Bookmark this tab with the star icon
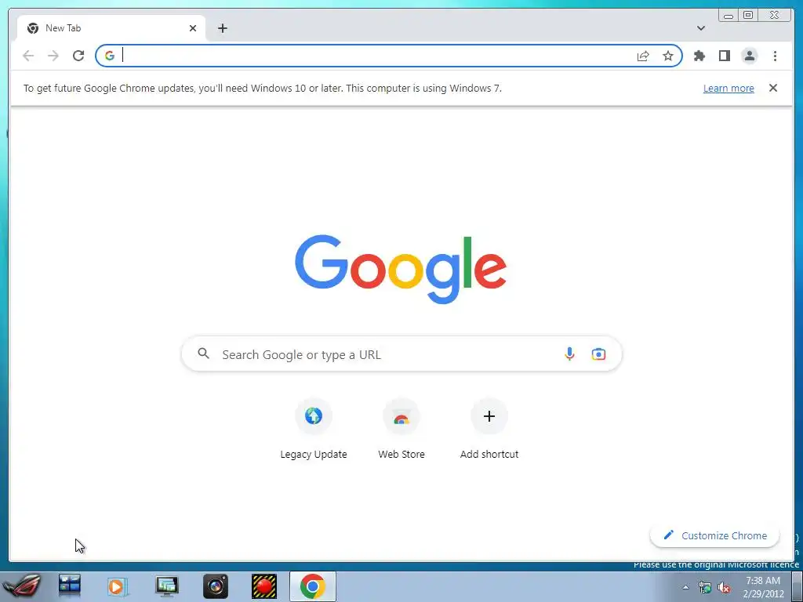 click(x=668, y=56)
